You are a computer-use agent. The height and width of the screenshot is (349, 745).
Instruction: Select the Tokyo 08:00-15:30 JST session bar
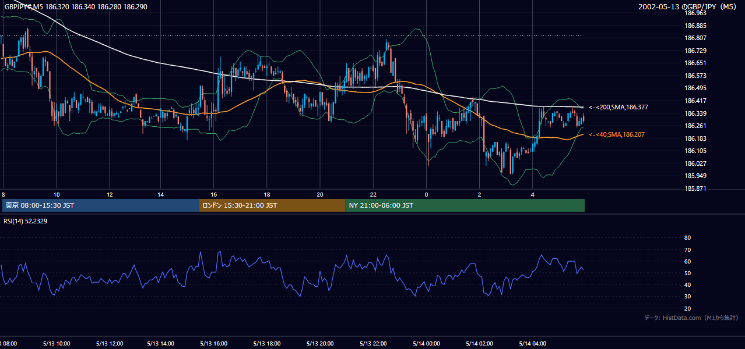click(x=101, y=205)
